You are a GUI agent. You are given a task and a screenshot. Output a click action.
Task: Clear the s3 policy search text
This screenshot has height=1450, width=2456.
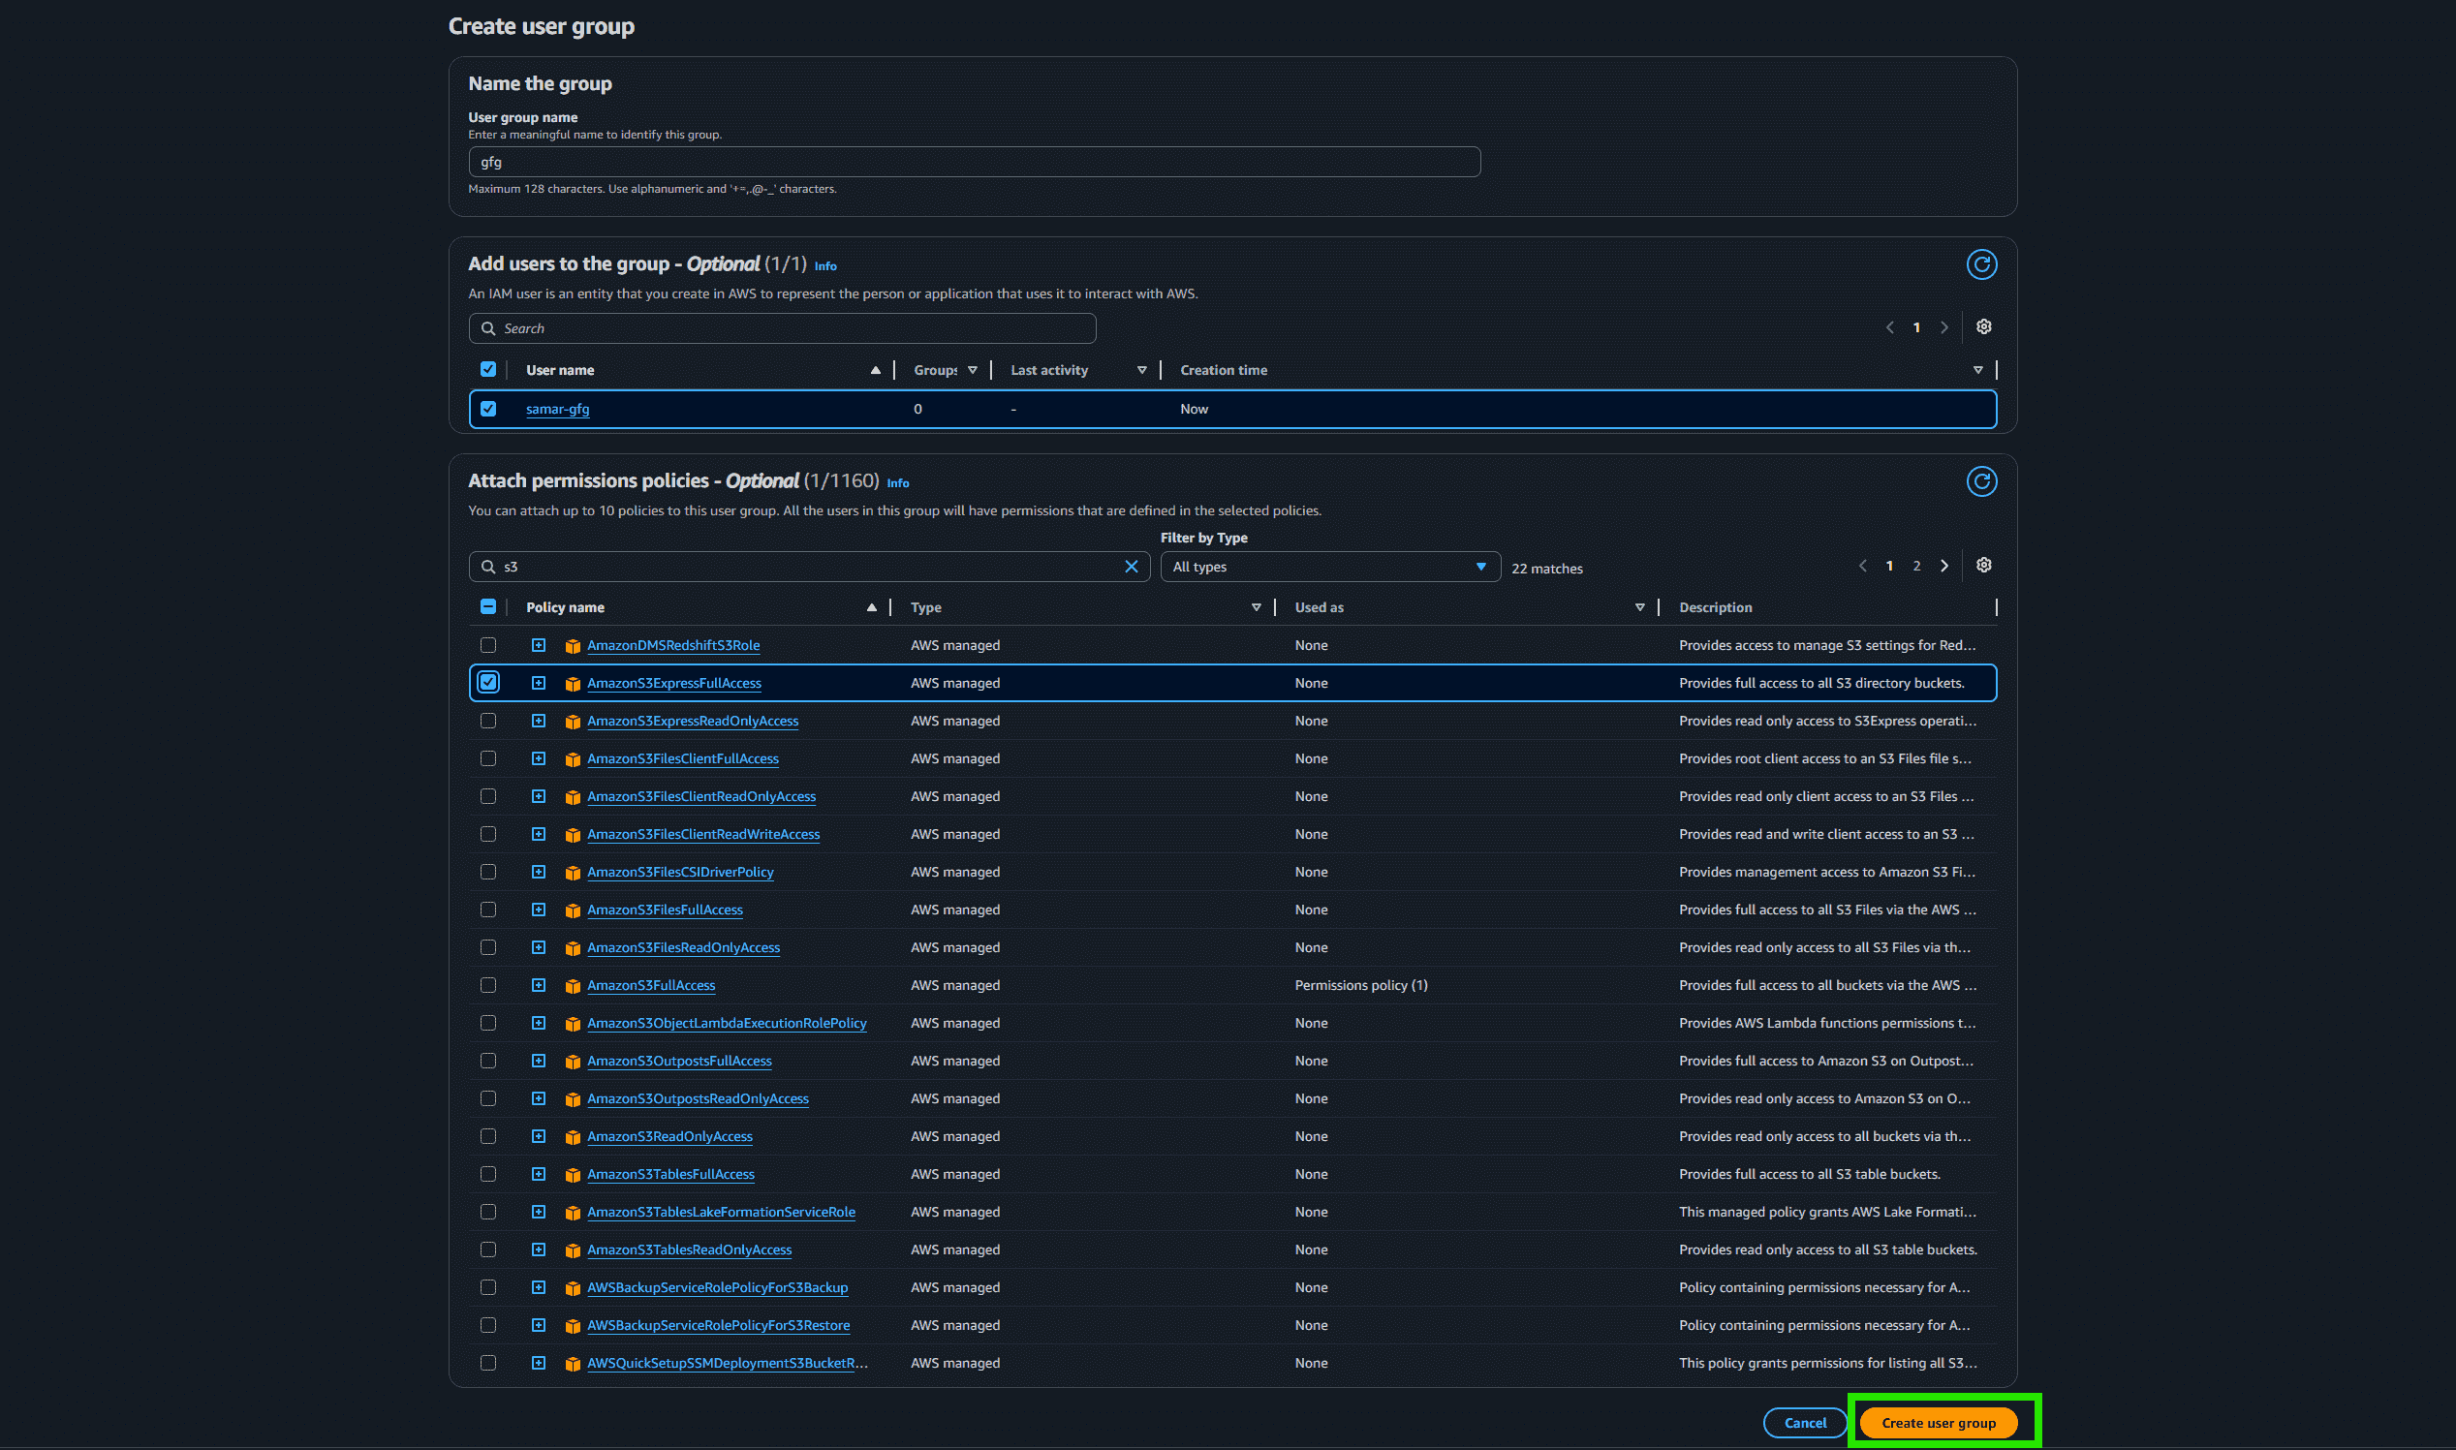[1131, 567]
